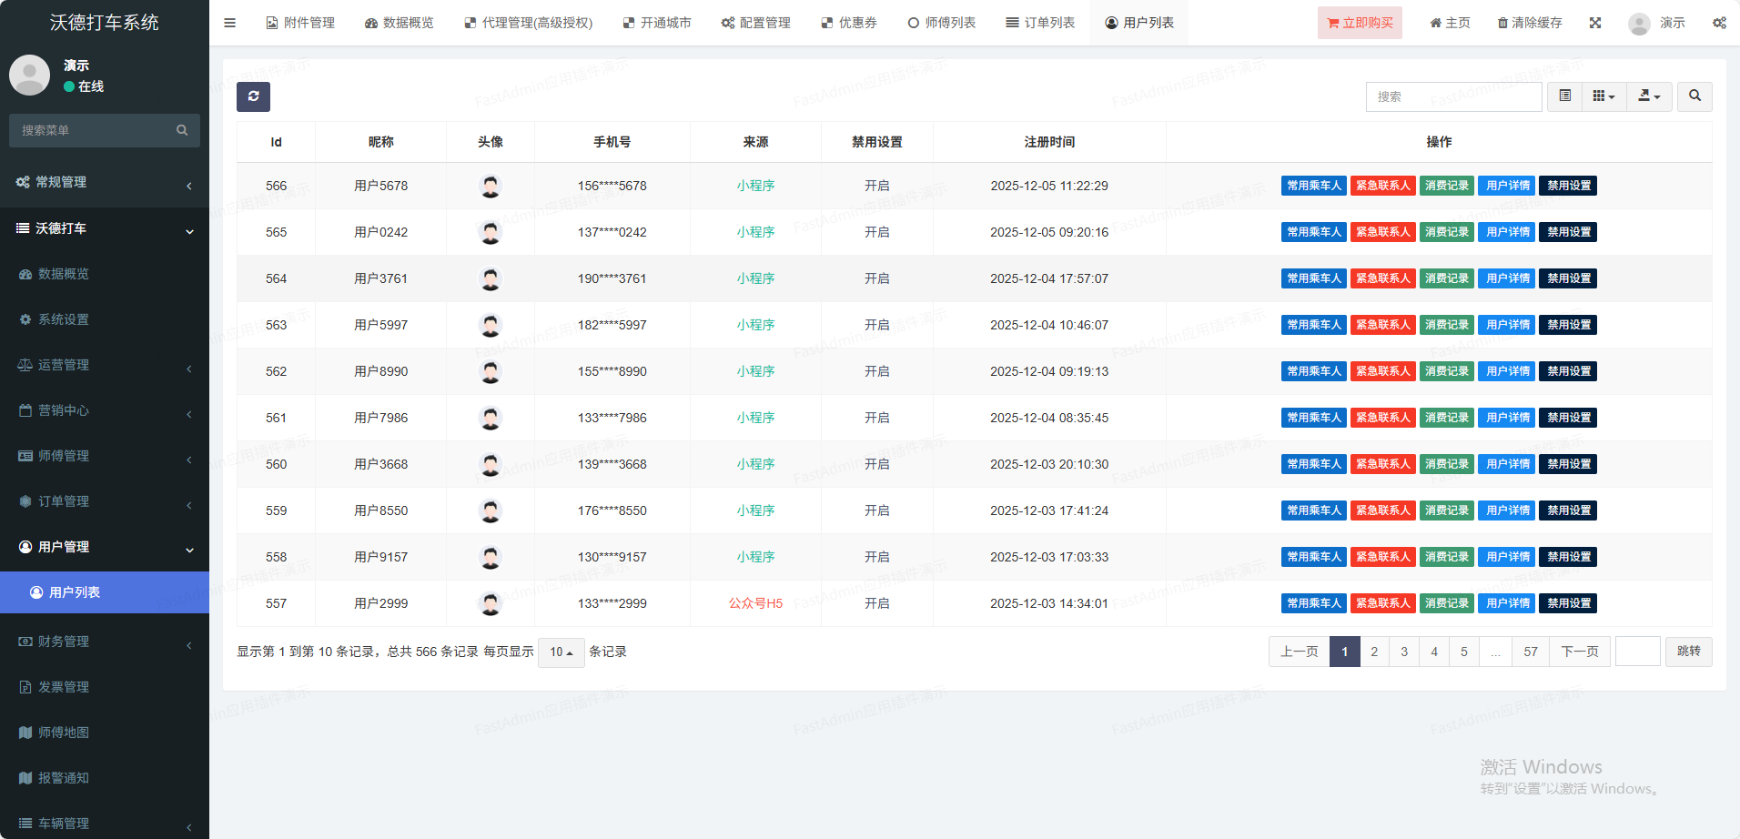Click the sidebar menu search magnifier icon
1740x839 pixels.
182,130
